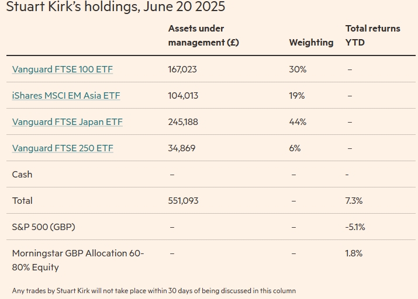Select the 167,023 assets value
The image size is (418, 299).
182,69
